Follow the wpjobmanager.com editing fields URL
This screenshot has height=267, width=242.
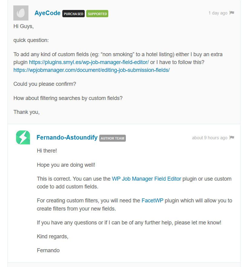[x=91, y=70]
